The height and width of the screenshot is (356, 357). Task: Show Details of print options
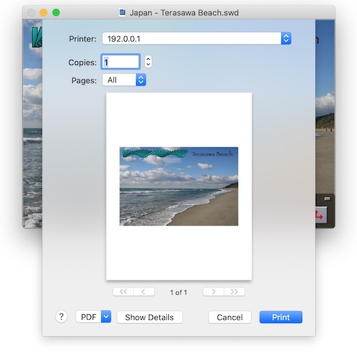coord(150,317)
